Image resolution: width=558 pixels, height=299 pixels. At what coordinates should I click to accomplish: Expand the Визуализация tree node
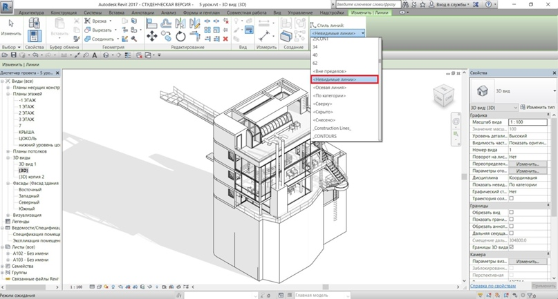(8, 215)
